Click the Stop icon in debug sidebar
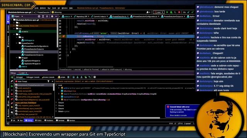 (12, 94)
